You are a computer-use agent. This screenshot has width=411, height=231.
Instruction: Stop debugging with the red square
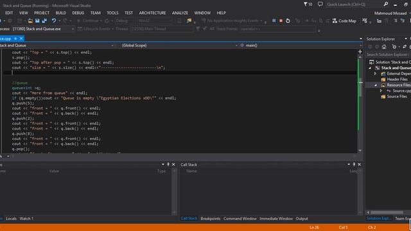coord(281,21)
